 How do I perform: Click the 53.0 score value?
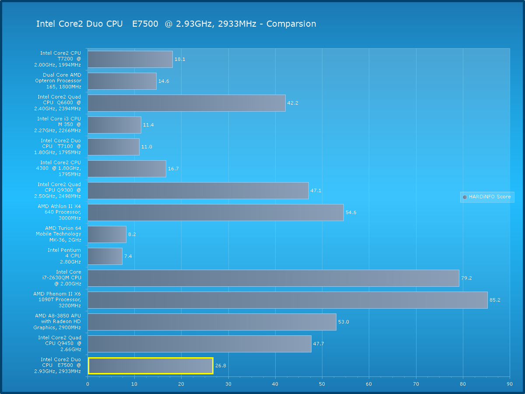pyautogui.click(x=343, y=322)
